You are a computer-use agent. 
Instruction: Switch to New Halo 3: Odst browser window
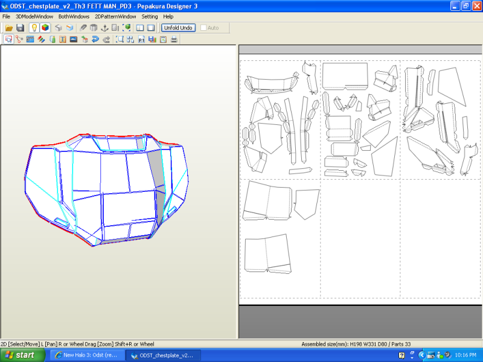click(x=87, y=355)
